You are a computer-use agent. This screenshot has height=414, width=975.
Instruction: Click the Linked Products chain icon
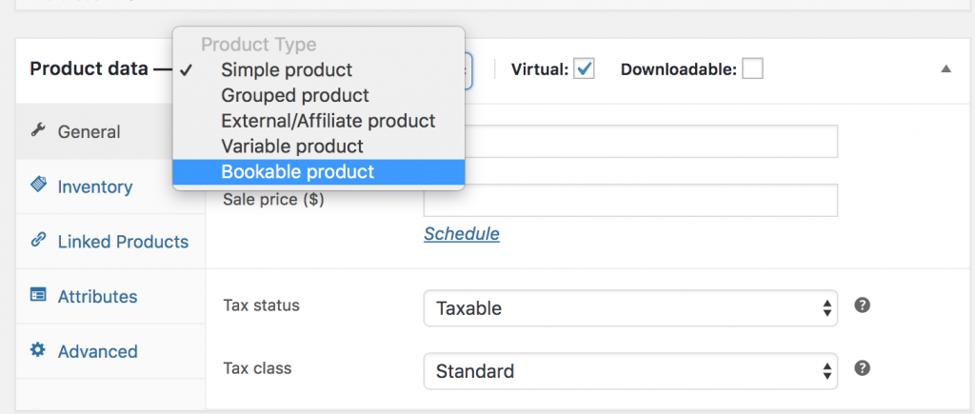pyautogui.click(x=38, y=240)
